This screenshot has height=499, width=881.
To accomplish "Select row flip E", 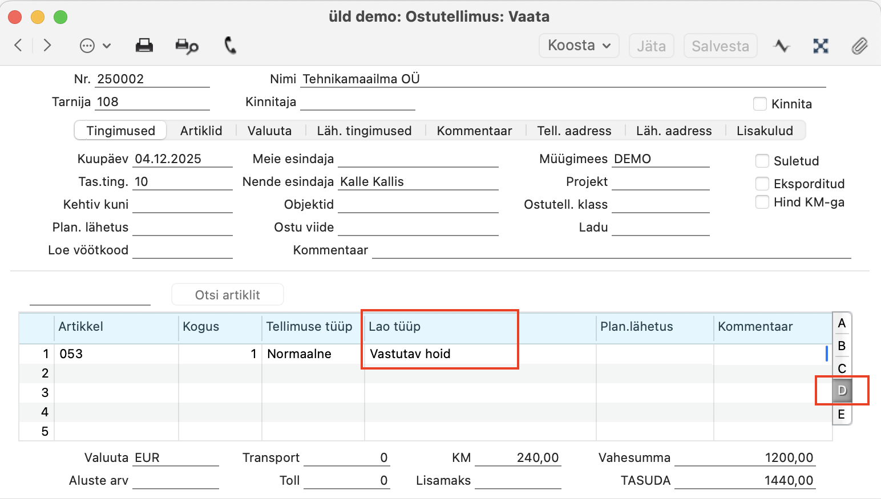I will (842, 415).
